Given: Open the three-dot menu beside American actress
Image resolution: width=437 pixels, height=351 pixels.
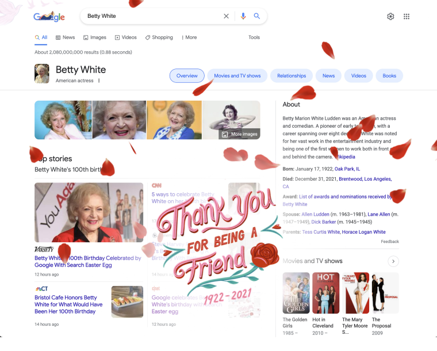Looking at the screenshot, I should pyautogui.click(x=99, y=81).
